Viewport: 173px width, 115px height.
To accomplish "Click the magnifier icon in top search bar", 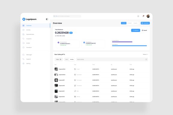I will (x=54, y=16).
